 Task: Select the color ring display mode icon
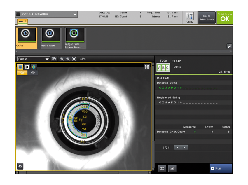34,67
